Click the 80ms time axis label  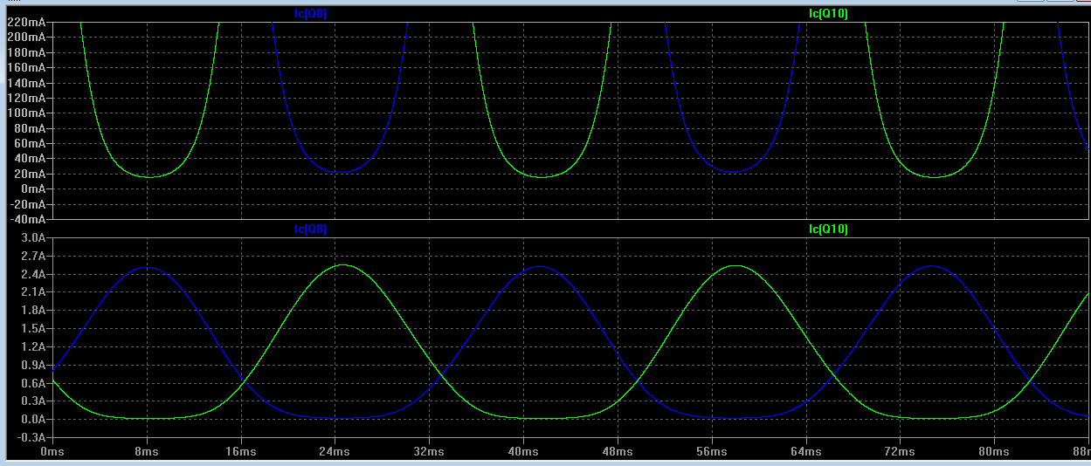[x=994, y=451]
